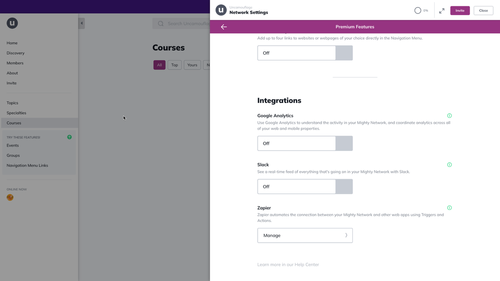Click the Zapier info icon
Screen dimensions: 500x281
tap(449, 208)
